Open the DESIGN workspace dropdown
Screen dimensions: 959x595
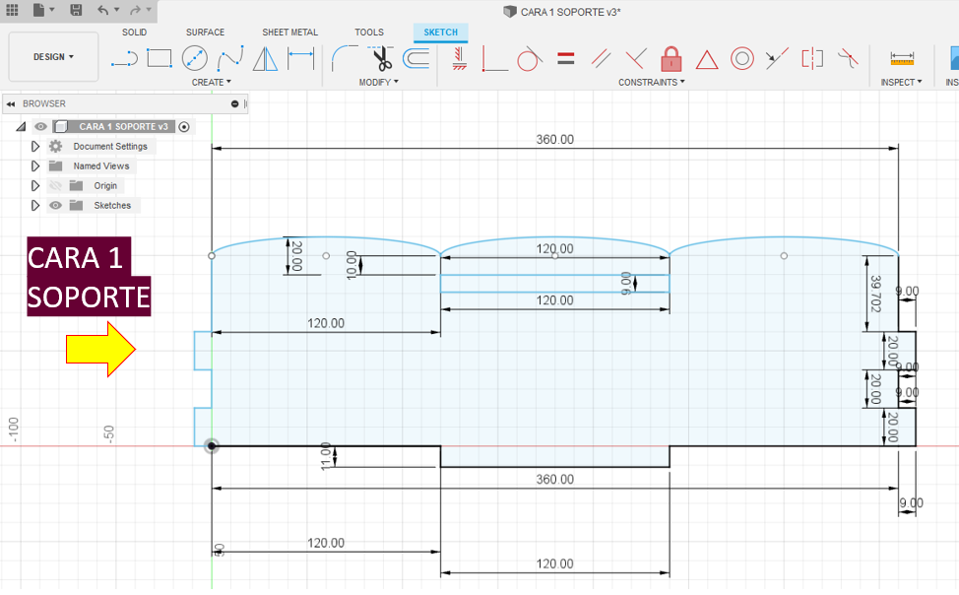click(53, 57)
